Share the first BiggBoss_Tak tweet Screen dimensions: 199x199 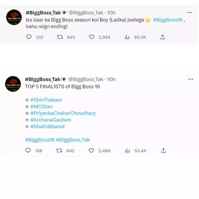(x=163, y=37)
